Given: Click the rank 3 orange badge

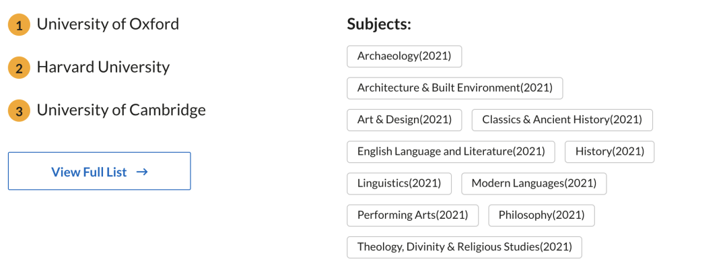Looking at the screenshot, I should [x=19, y=111].
